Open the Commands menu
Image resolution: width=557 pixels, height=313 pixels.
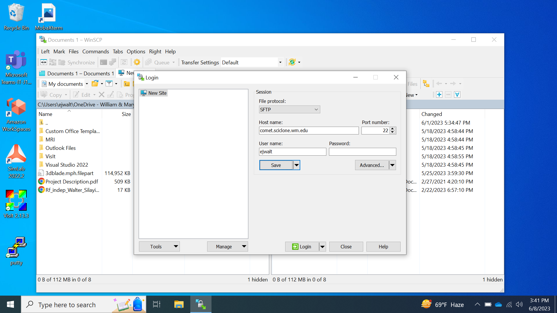point(95,51)
